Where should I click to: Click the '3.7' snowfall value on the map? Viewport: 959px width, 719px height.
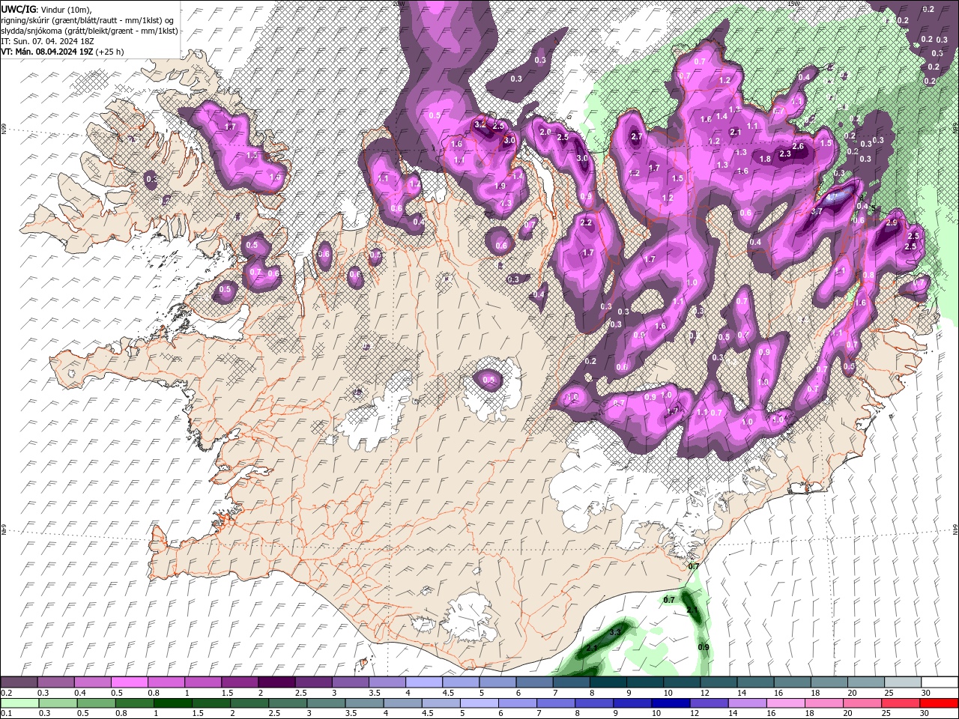[x=817, y=211]
